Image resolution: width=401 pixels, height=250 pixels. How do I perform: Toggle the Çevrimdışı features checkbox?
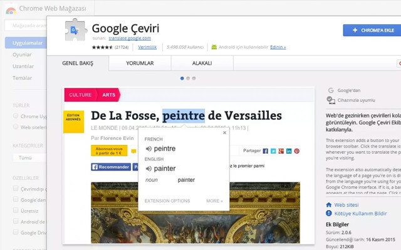[16, 189]
